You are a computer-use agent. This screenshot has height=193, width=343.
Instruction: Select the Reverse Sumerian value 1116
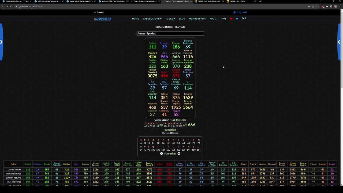[188, 57]
